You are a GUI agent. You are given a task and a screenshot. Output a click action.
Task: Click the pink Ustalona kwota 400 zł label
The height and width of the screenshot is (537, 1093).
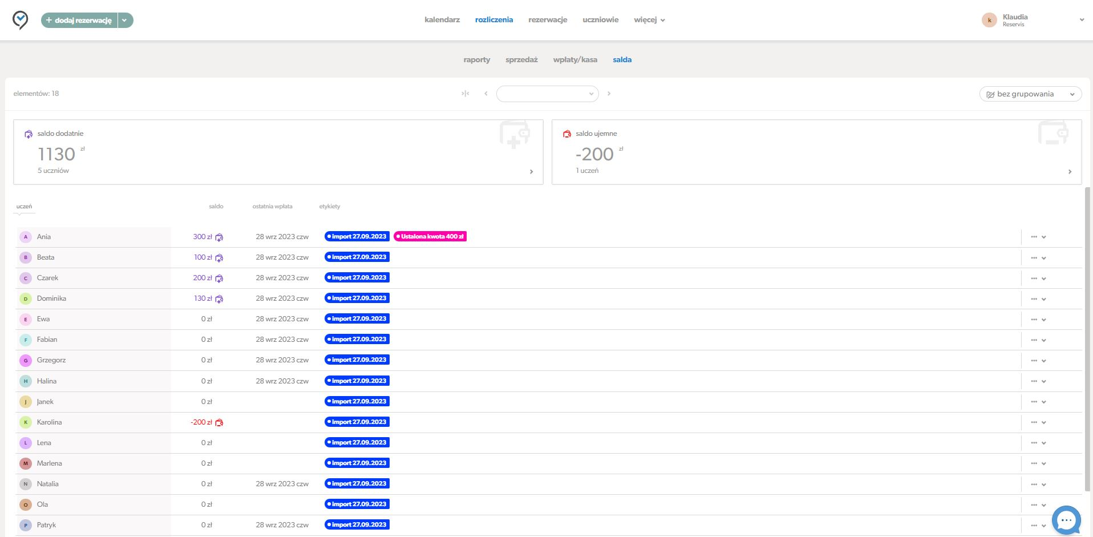pos(430,236)
